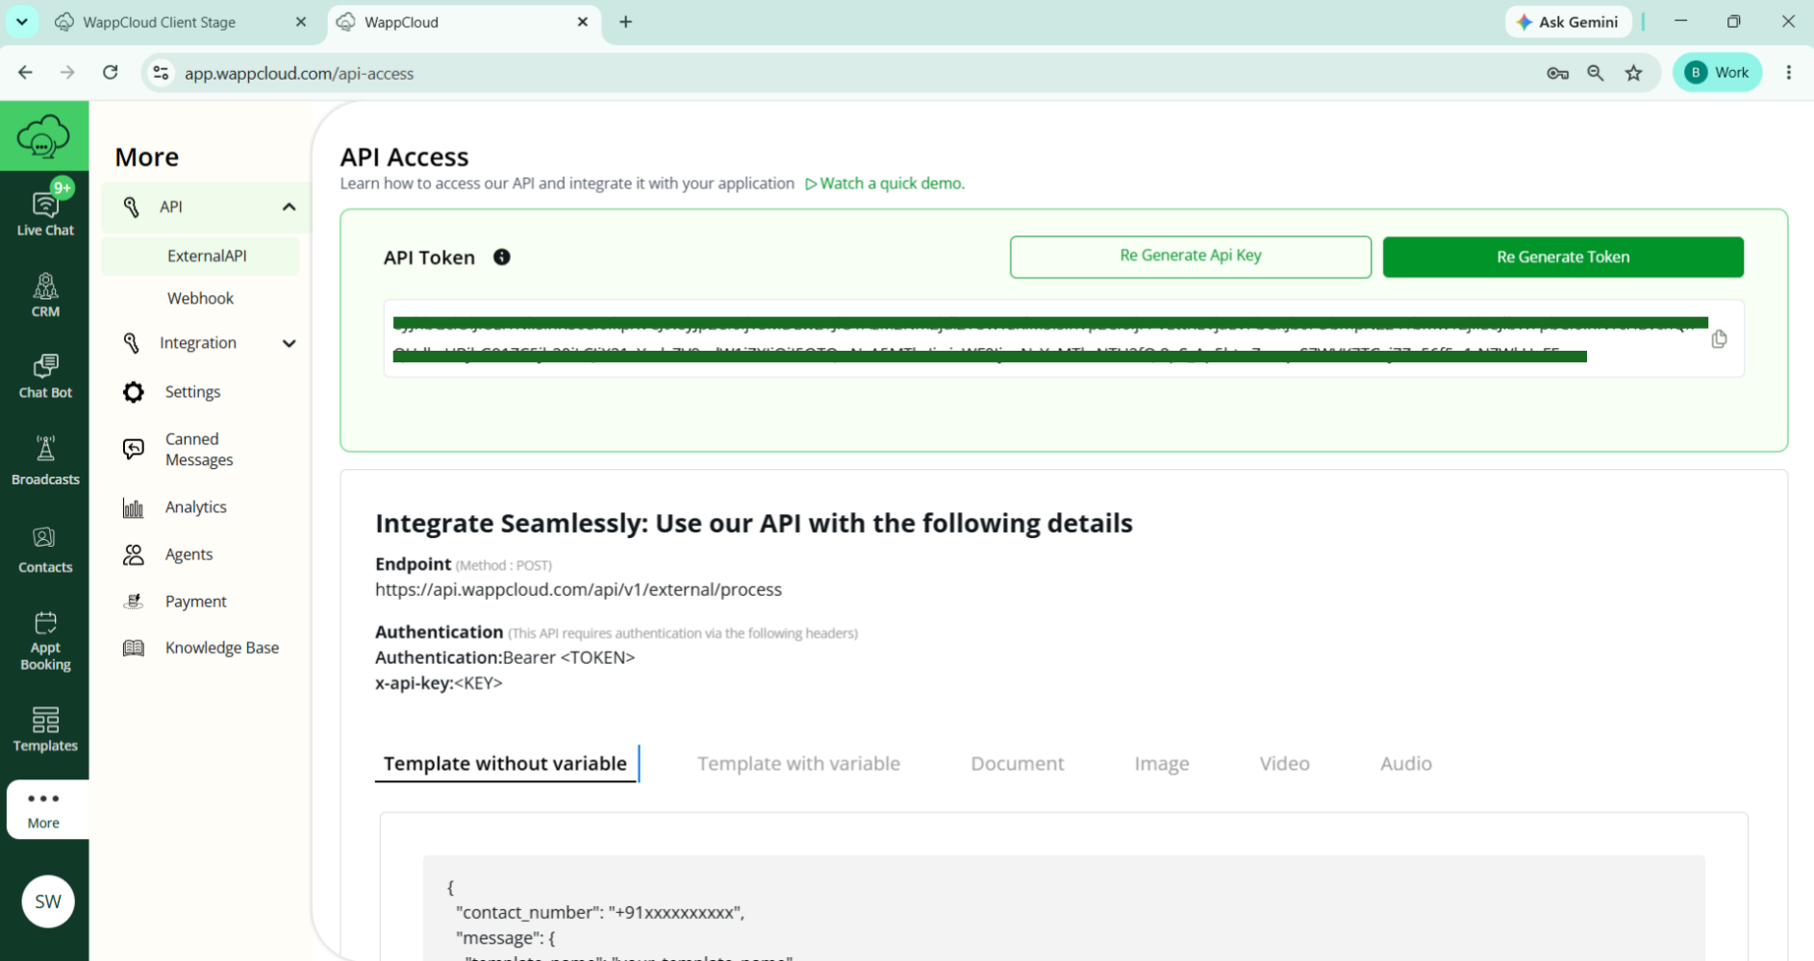1814x961 pixels.
Task: Open Live Chat in the sidebar
Action: [44, 212]
